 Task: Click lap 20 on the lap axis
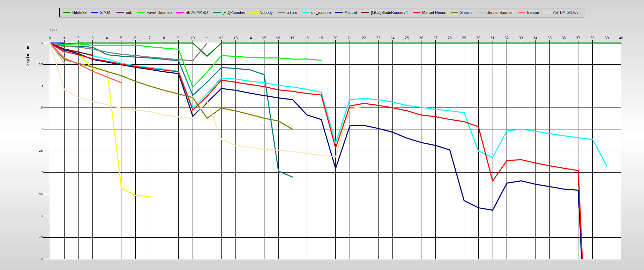coord(335,38)
